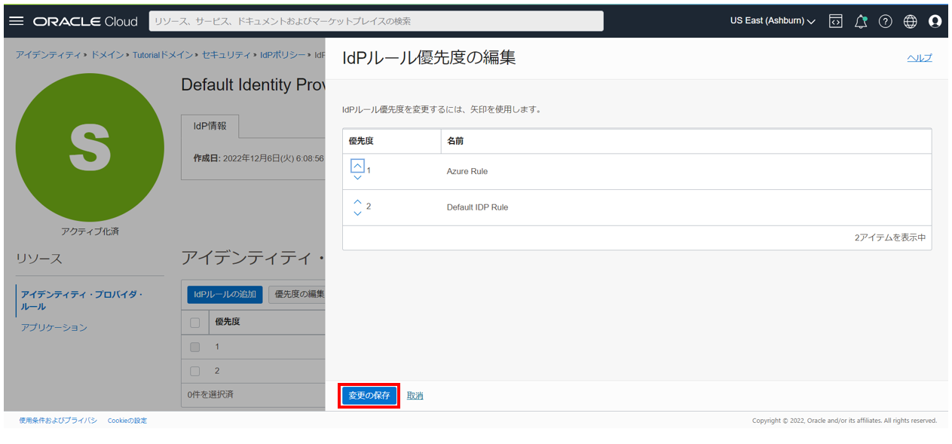Screen dimensions: 952x444
Task: Select the checkbox for priority 2 row
Action: pos(195,371)
